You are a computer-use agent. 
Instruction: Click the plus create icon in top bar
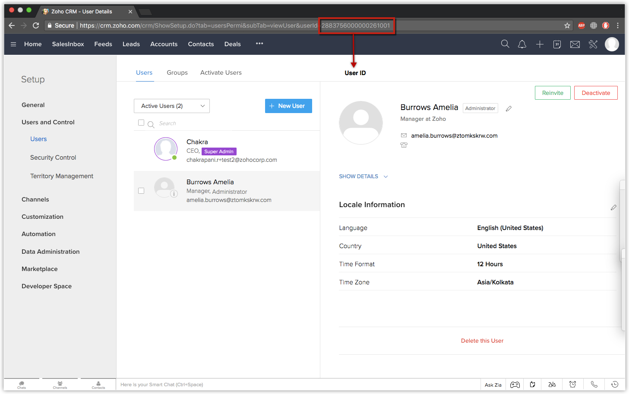(540, 44)
